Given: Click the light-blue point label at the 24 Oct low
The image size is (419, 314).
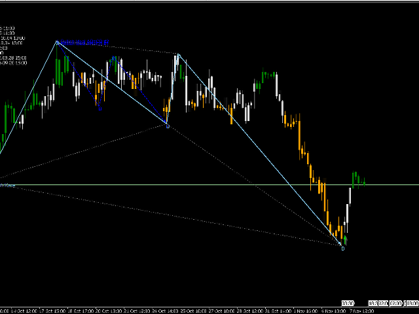Looking at the screenshot, I should point(168,126).
